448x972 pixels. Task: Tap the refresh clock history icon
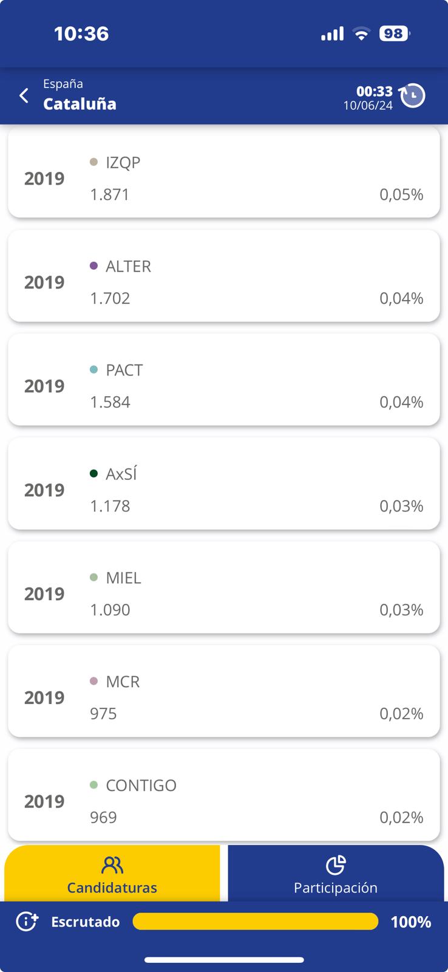click(x=413, y=95)
